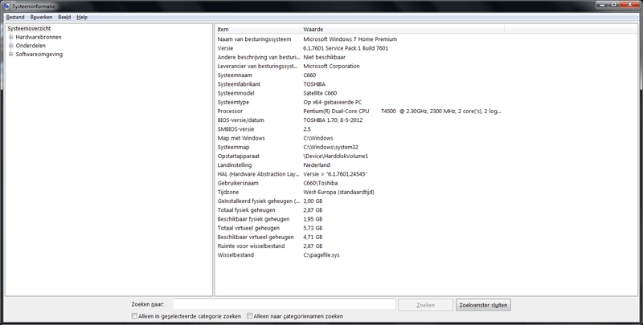Select Systeemoverzicht in the tree

29,29
